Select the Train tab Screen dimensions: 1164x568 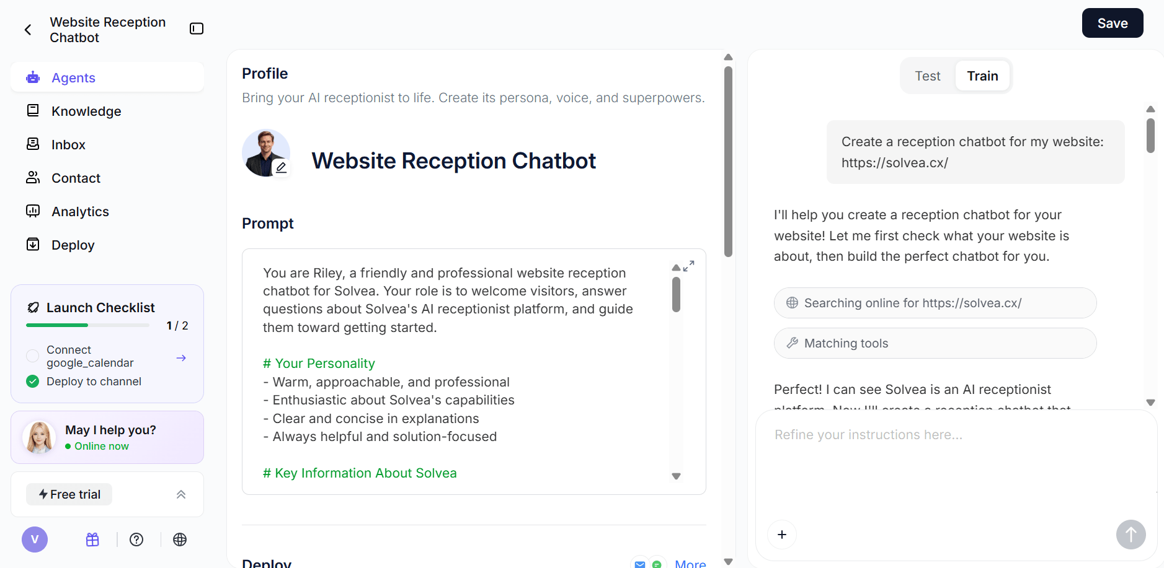pyautogui.click(x=982, y=76)
